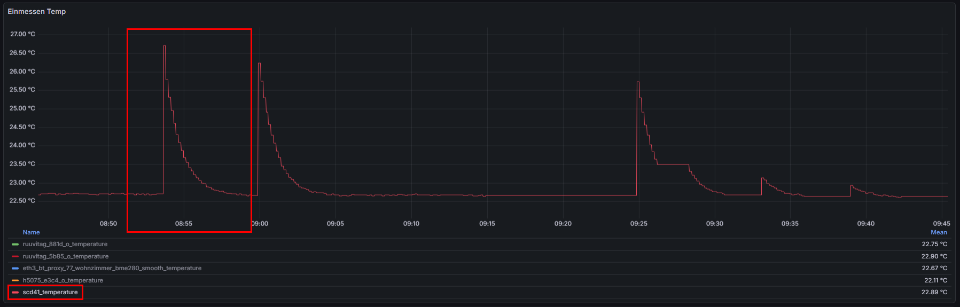Click the 09:15 time axis label

pos(487,224)
